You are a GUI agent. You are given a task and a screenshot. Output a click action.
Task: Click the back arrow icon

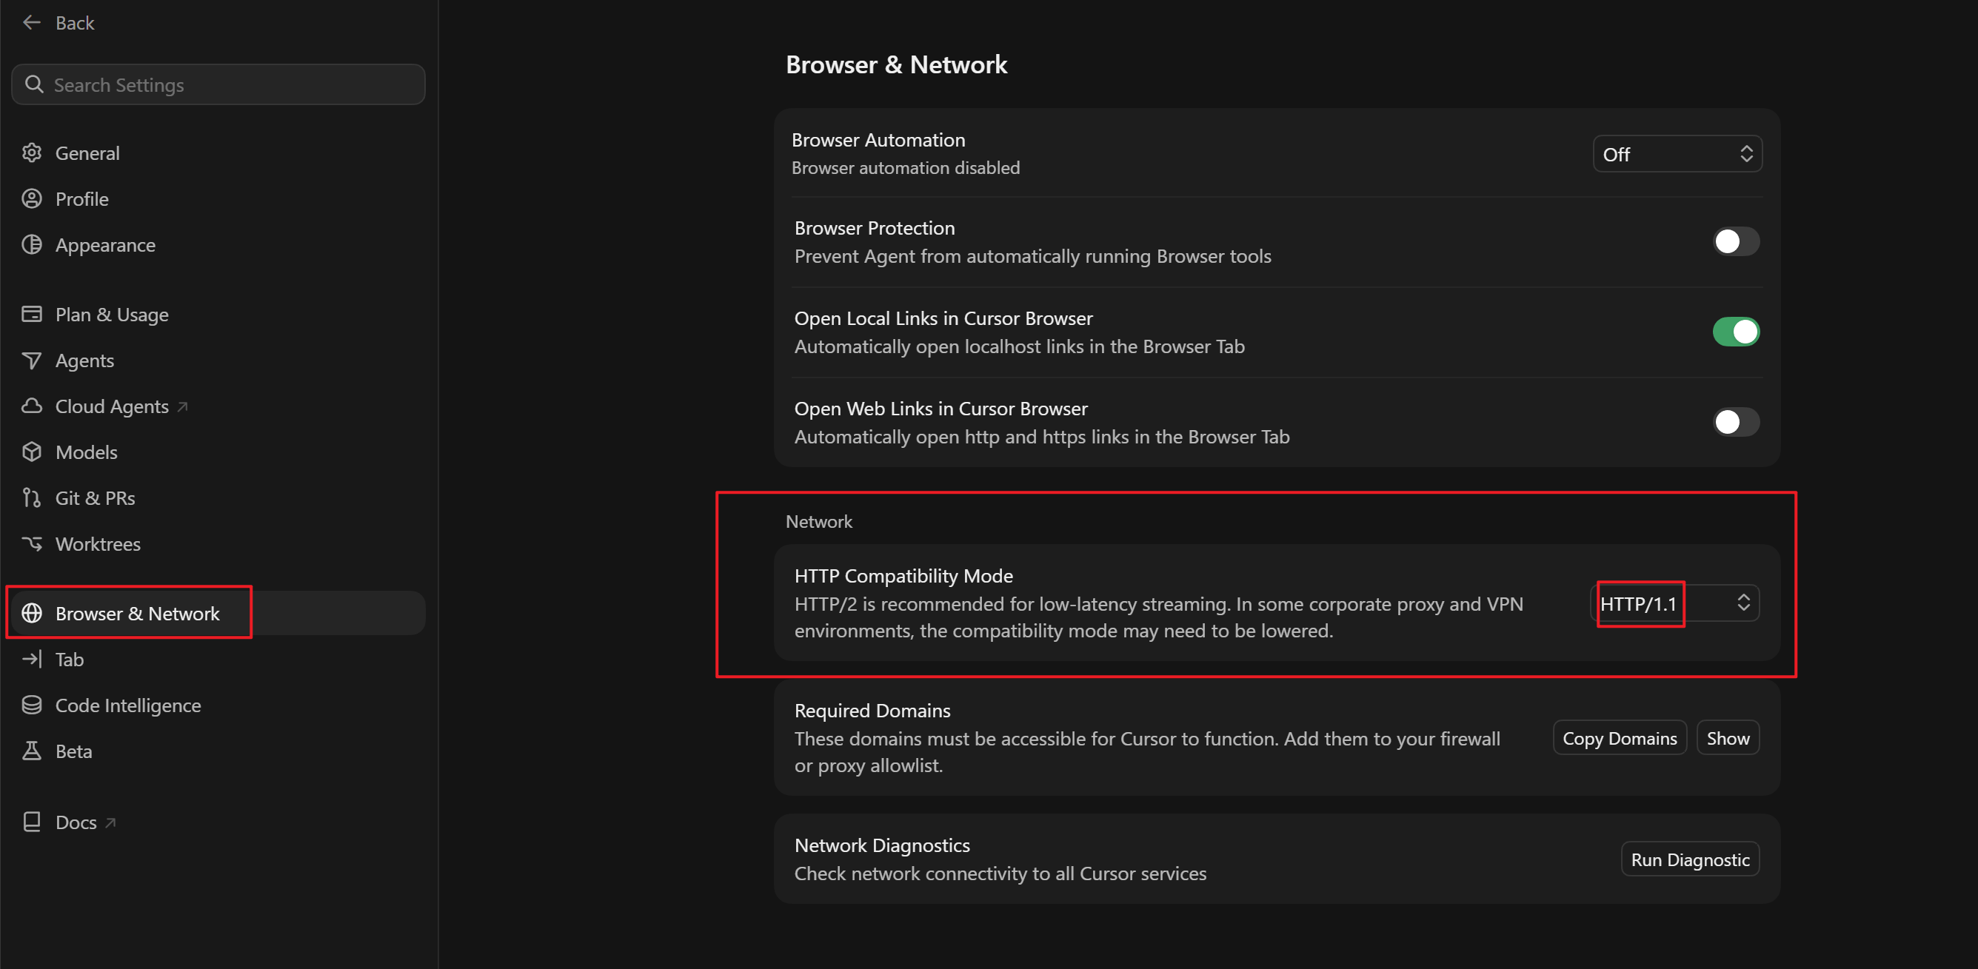tap(32, 23)
